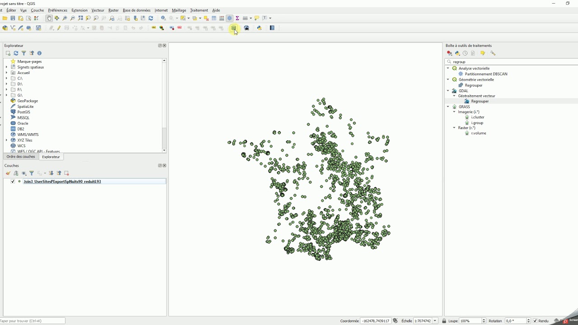This screenshot has width=578, height=325.
Task: Click the Zoom Out magnifier tool
Action: pyautogui.click(x=72, y=18)
